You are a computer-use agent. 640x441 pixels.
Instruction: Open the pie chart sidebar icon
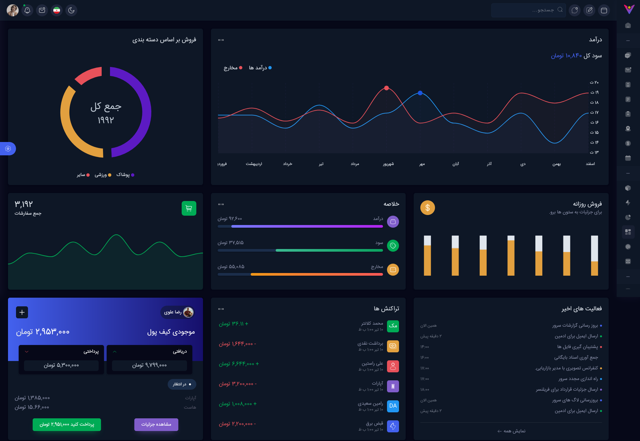coord(628,217)
